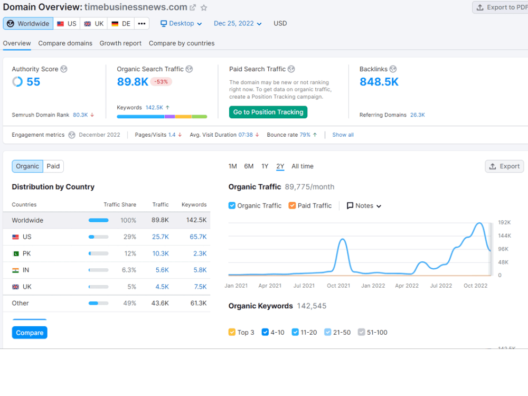Screen dimensions: 528x396
Task: Click USD currency label
Action: coord(280,24)
